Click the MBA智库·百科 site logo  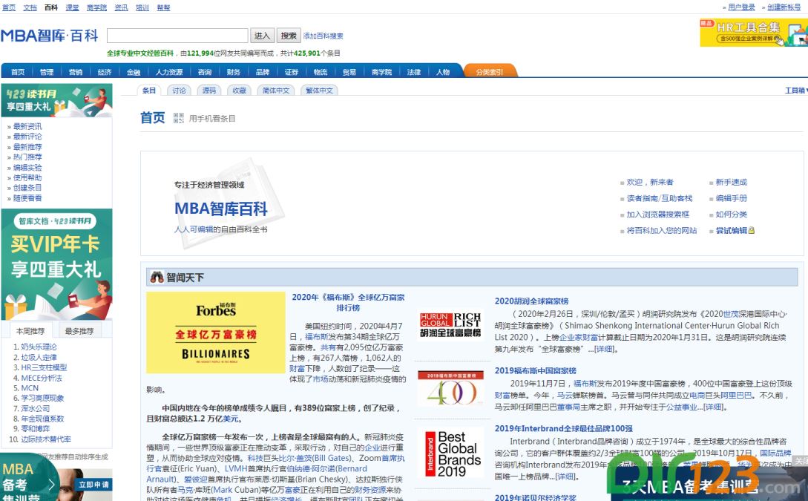click(50, 36)
